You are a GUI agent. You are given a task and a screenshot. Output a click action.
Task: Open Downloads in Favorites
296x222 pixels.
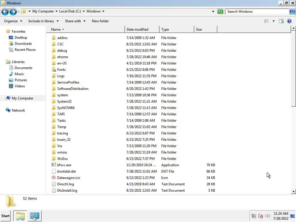coord(23,44)
